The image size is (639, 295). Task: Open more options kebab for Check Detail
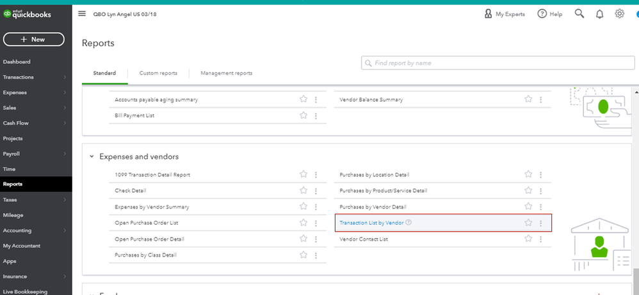pyautogui.click(x=316, y=191)
